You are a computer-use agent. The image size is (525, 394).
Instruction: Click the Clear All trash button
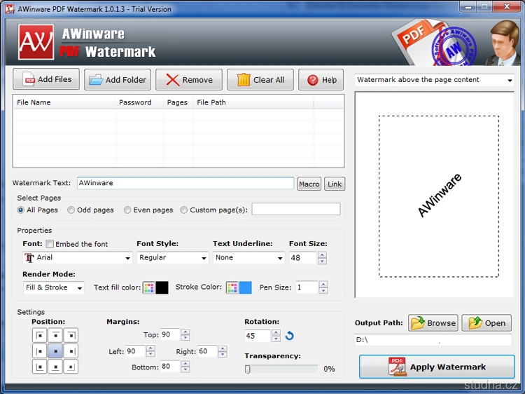pyautogui.click(x=260, y=80)
